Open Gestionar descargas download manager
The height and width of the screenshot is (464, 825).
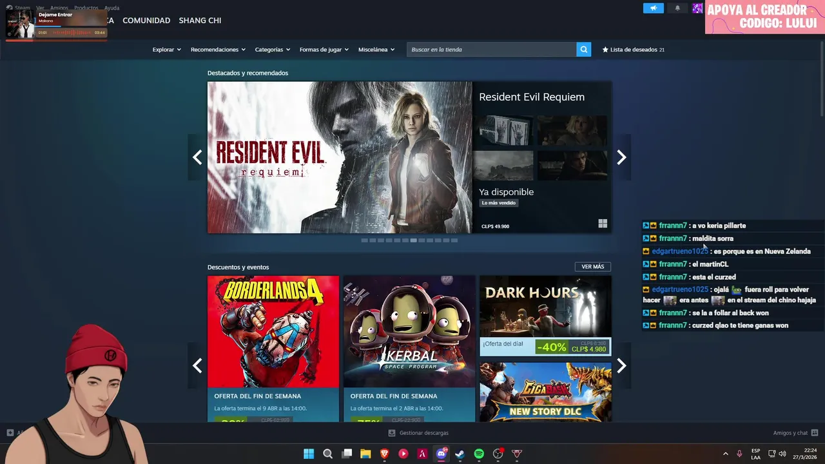pyautogui.click(x=418, y=433)
